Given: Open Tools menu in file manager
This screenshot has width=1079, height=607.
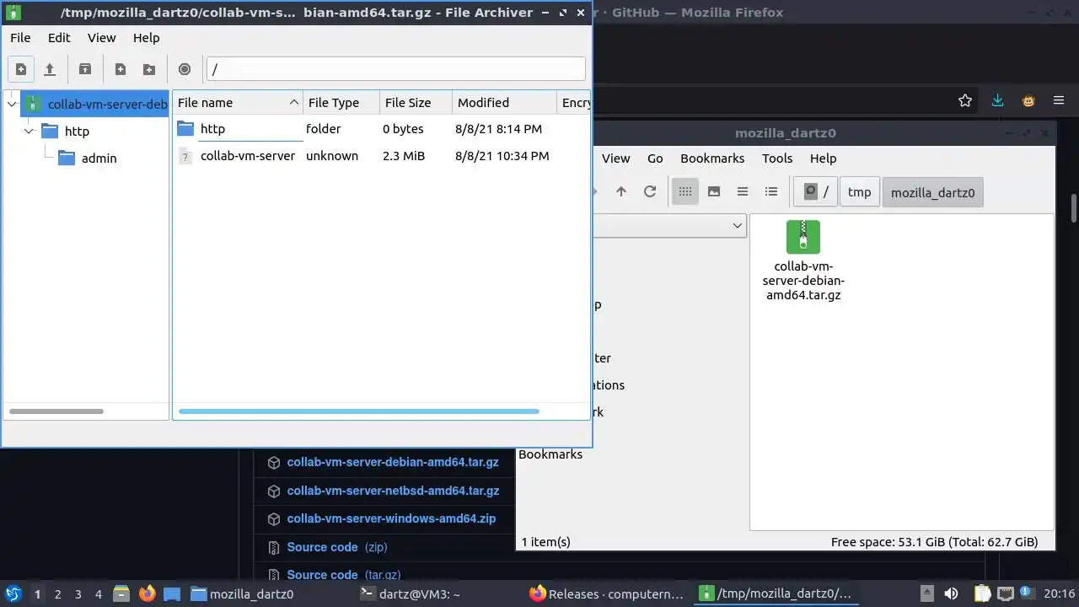Looking at the screenshot, I should (777, 158).
